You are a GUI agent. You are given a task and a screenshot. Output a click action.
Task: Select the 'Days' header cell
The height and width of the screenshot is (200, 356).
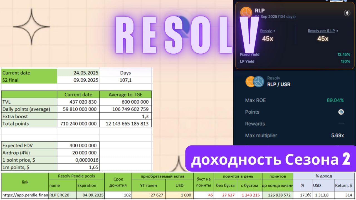(126, 73)
